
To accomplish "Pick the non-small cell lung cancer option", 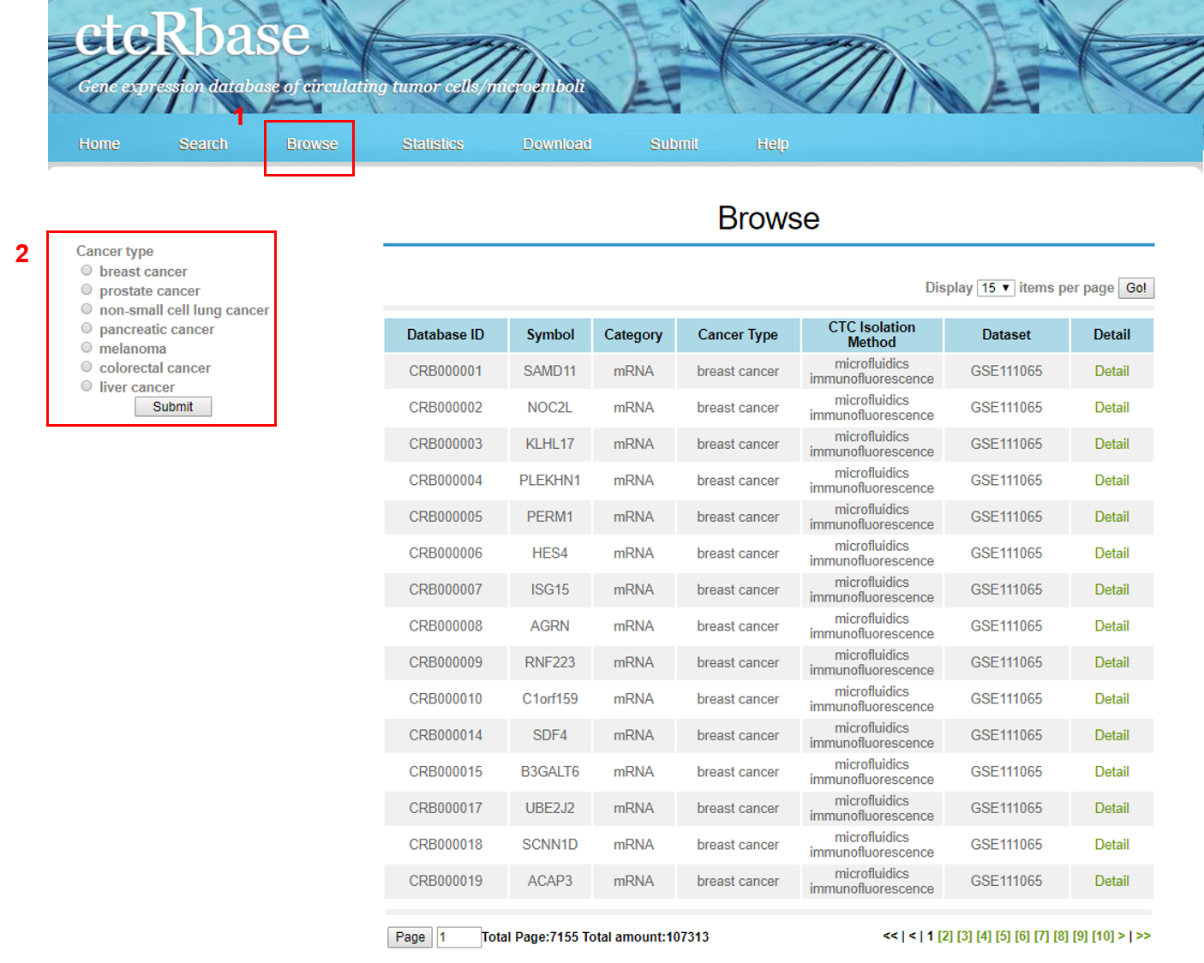I will pyautogui.click(x=87, y=309).
